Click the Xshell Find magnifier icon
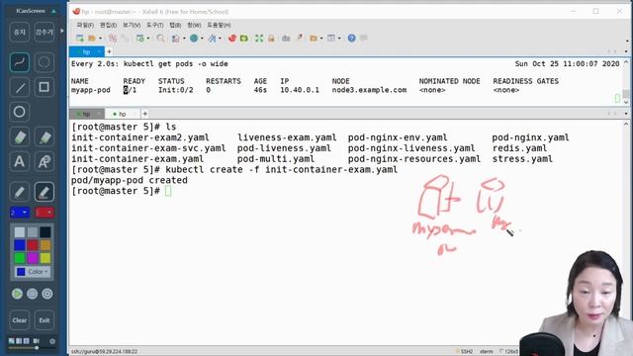 pos(160,39)
